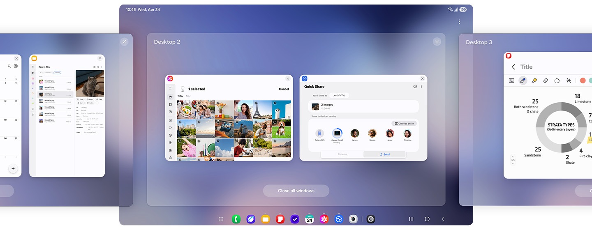Open the Settings gear in taskbar
This screenshot has width=592, height=230.
[371, 219]
